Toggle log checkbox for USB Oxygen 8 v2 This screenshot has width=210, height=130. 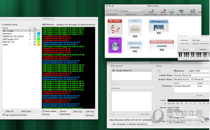(x=35, y=39)
